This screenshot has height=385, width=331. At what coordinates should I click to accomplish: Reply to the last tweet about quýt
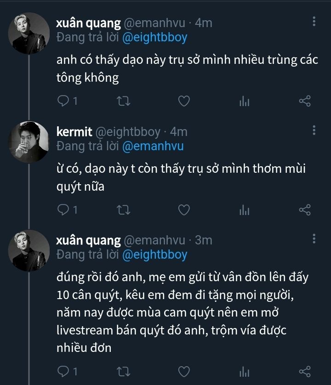pyautogui.click(x=63, y=371)
